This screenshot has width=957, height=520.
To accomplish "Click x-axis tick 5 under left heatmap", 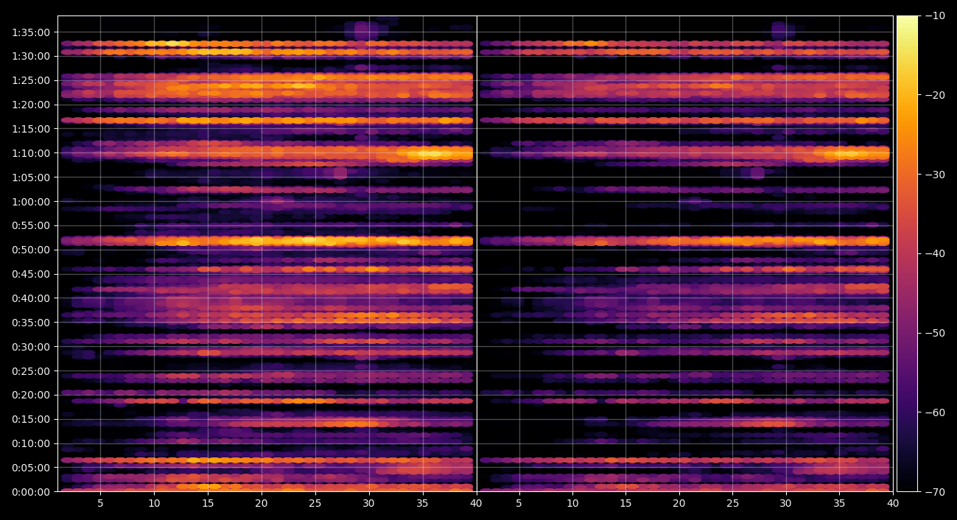I will pos(100,504).
